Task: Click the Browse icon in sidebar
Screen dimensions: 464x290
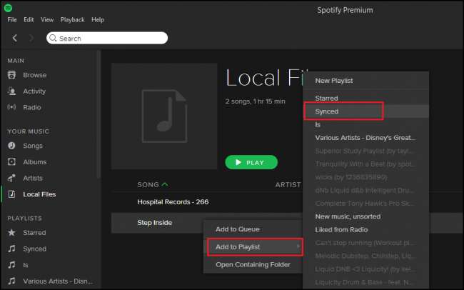Action: point(11,75)
